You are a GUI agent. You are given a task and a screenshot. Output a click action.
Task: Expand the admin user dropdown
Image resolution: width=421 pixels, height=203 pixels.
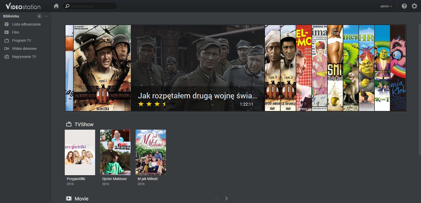point(386,6)
